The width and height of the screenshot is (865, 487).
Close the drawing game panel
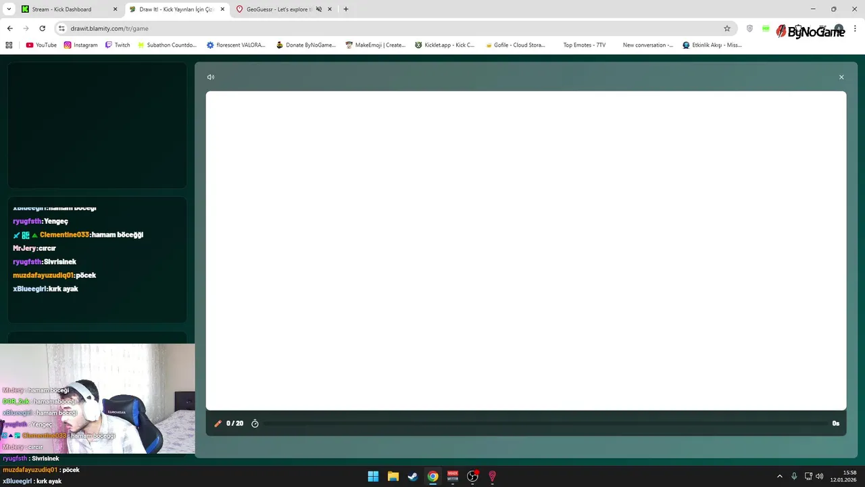tap(841, 77)
